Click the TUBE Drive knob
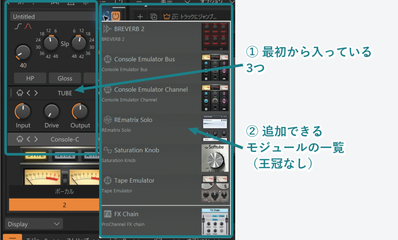Viewport: 398px width, 240px height. click(52, 111)
